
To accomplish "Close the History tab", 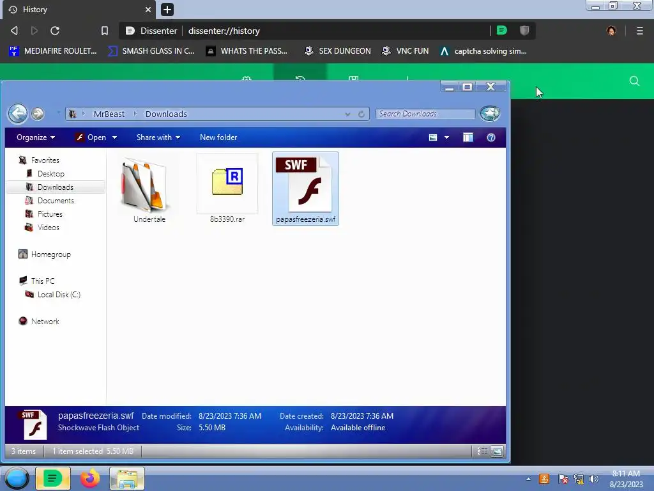I will click(x=148, y=9).
